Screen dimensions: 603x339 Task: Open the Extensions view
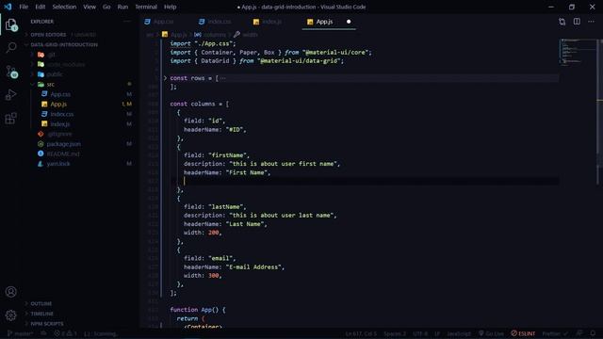pyautogui.click(x=11, y=118)
